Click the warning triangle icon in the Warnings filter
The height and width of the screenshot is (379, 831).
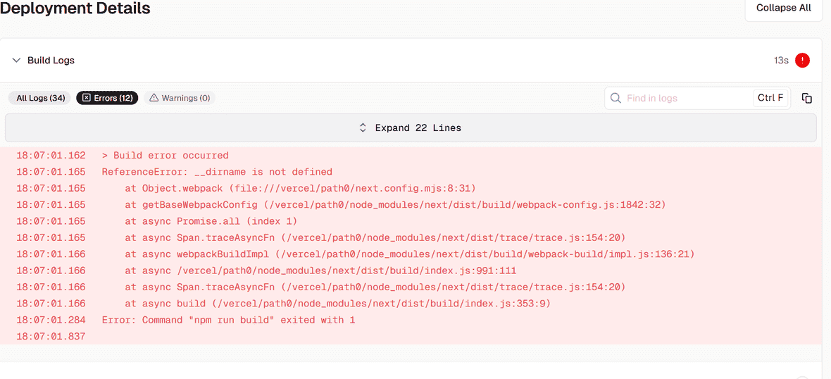(154, 98)
